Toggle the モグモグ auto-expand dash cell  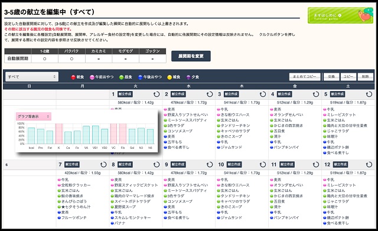click(126, 59)
